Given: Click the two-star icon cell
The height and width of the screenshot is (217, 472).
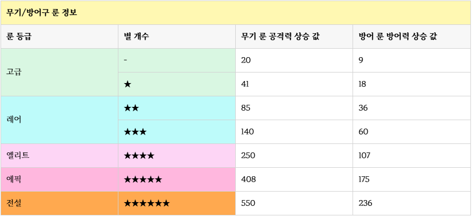Looking at the screenshot, I should 177,108.
